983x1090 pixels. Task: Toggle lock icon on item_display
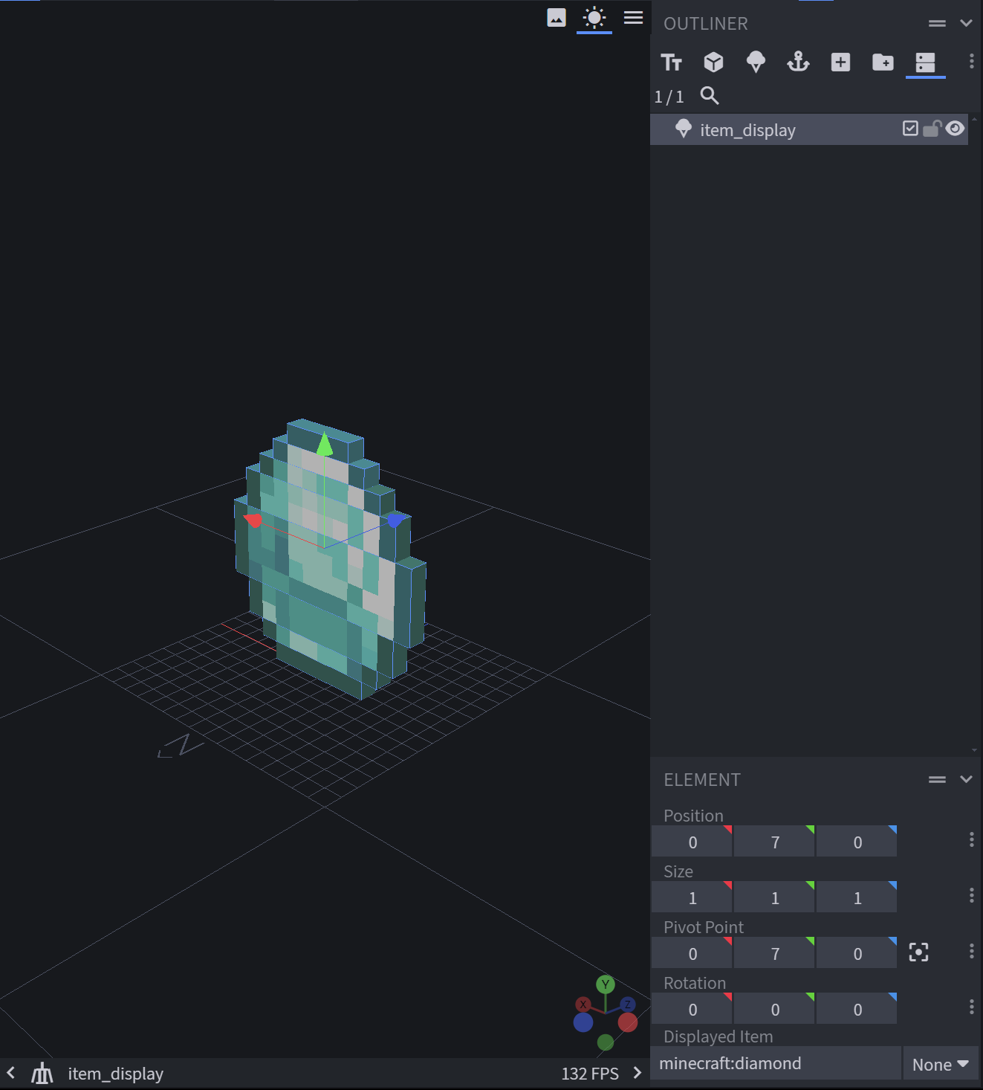point(932,129)
